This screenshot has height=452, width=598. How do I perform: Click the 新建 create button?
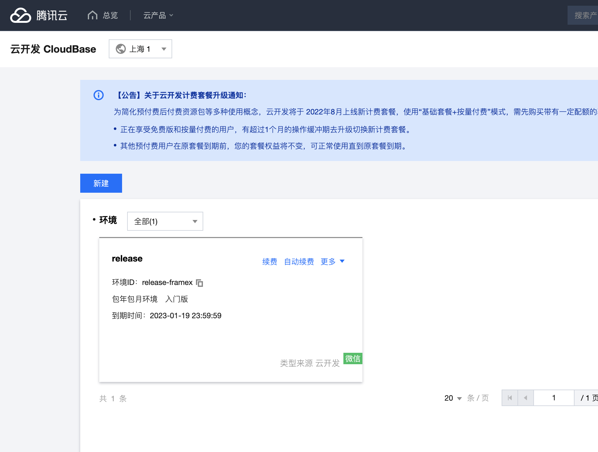(101, 183)
